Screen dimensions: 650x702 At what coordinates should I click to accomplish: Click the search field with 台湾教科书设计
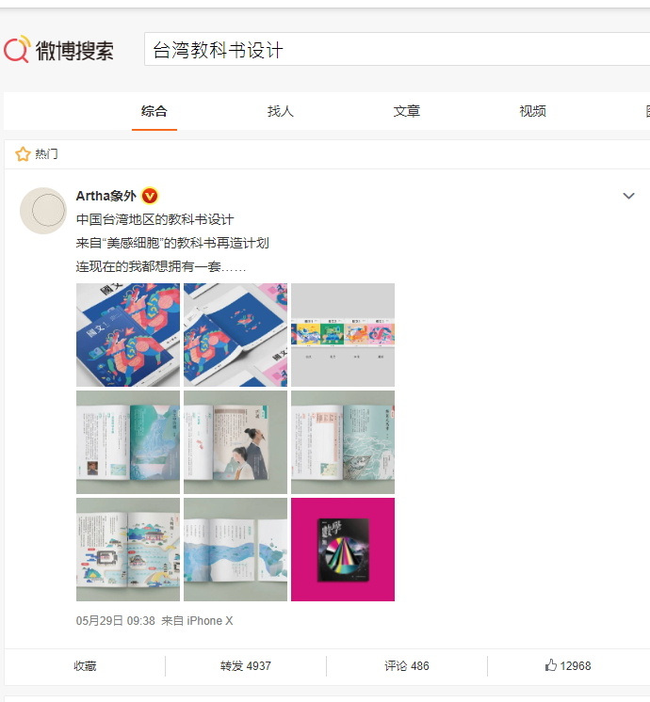(x=397, y=49)
